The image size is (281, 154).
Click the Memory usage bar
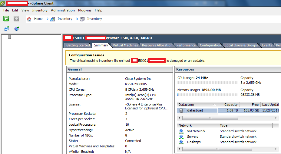pos(207,95)
